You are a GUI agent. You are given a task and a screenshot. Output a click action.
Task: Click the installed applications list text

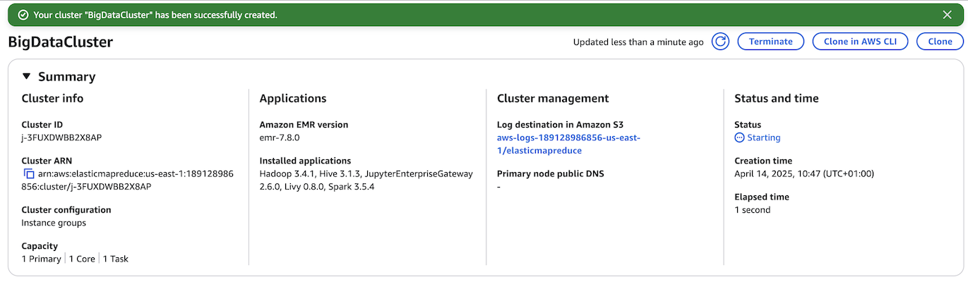point(366,180)
